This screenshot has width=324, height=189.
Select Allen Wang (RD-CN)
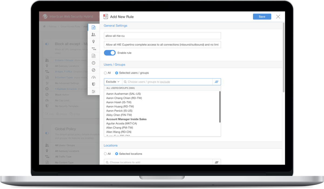[x=119, y=132]
